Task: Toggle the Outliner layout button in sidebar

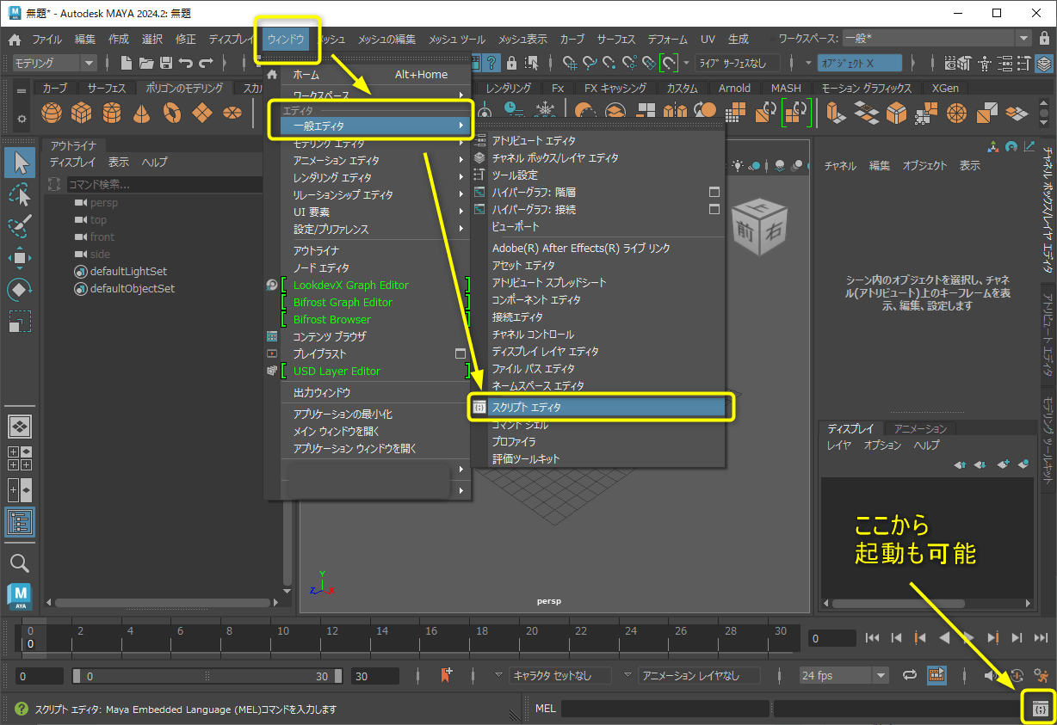Action: click(20, 522)
